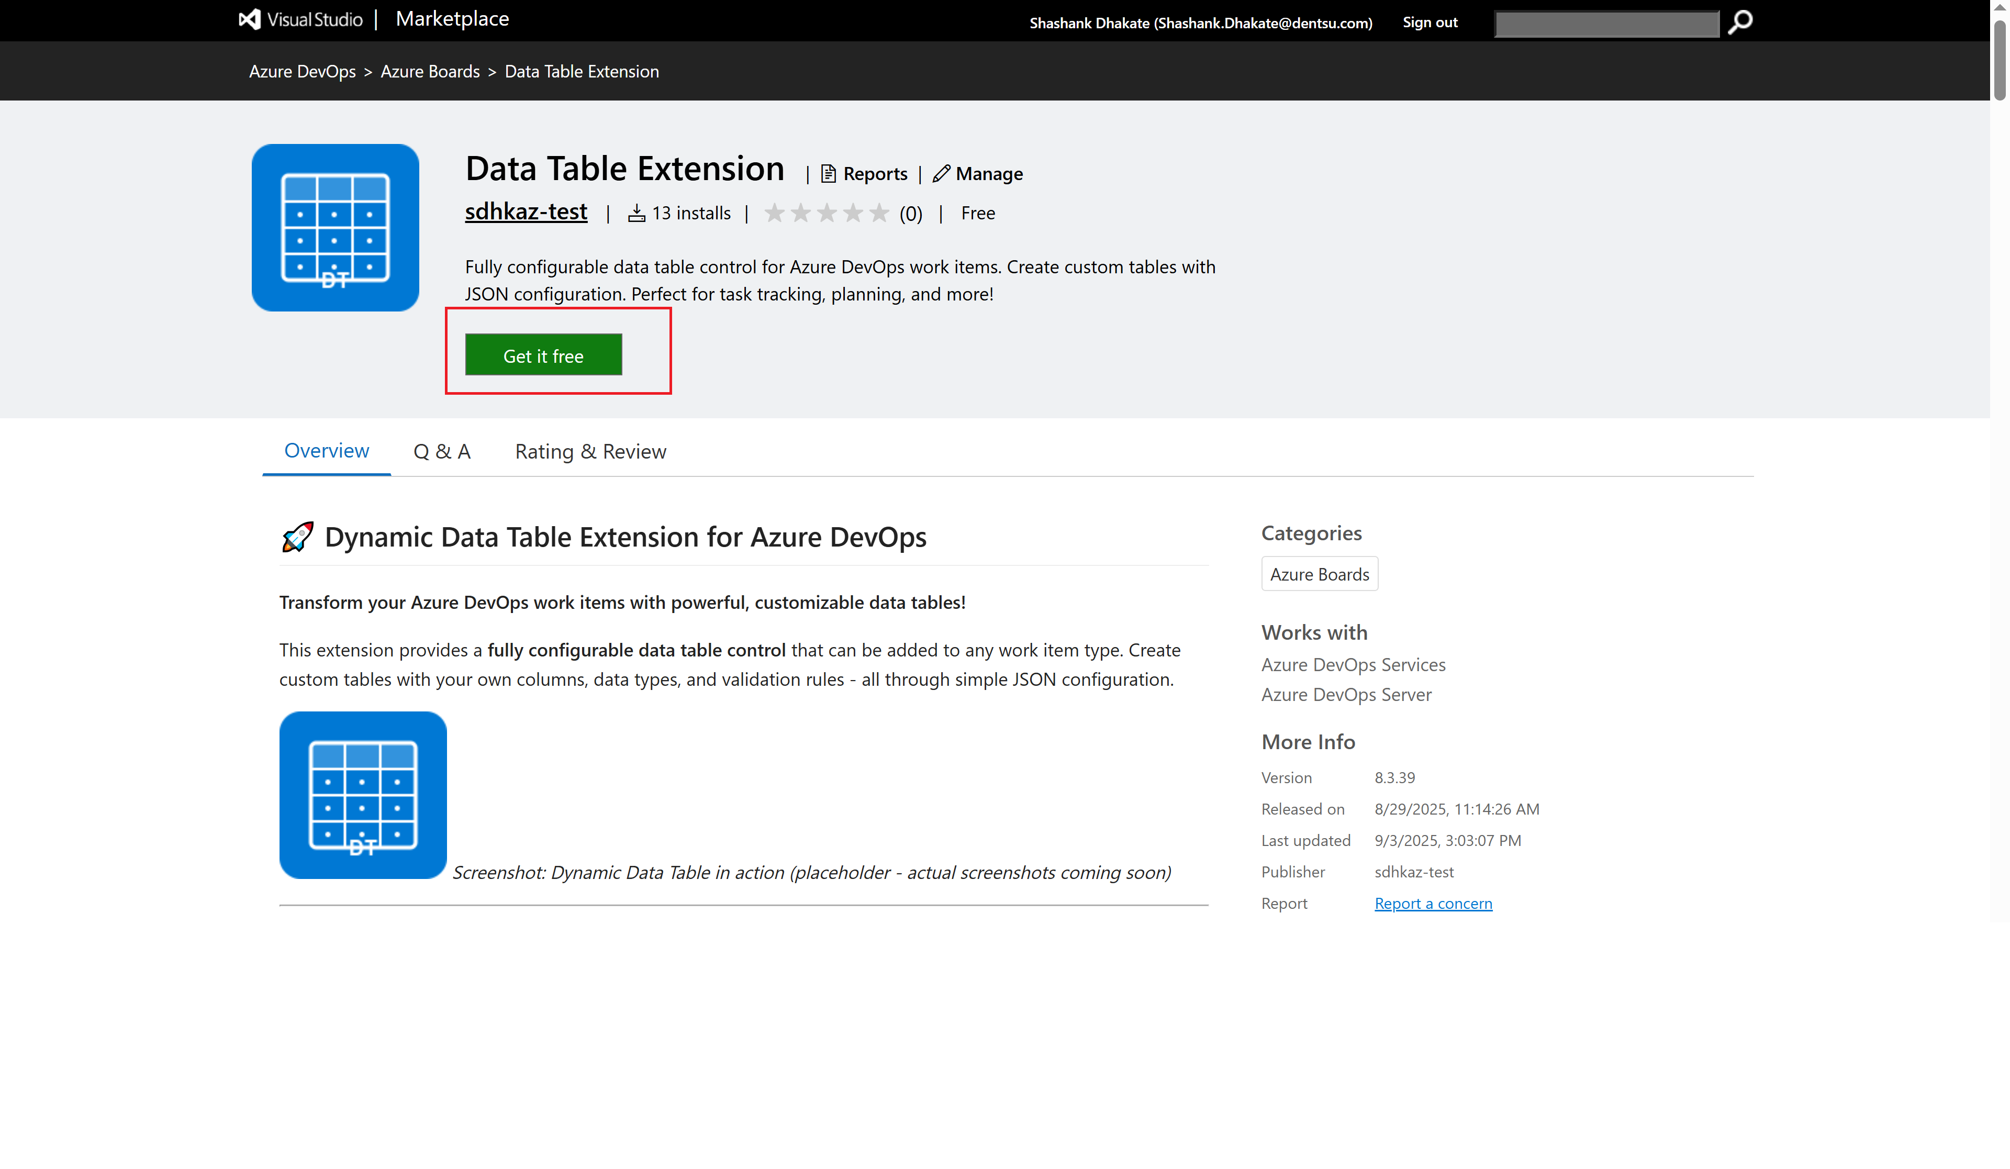
Task: Open the Overview tab
Action: click(326, 451)
